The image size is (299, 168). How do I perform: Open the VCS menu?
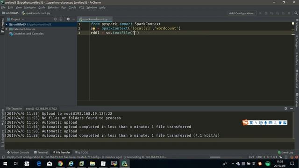81,7
